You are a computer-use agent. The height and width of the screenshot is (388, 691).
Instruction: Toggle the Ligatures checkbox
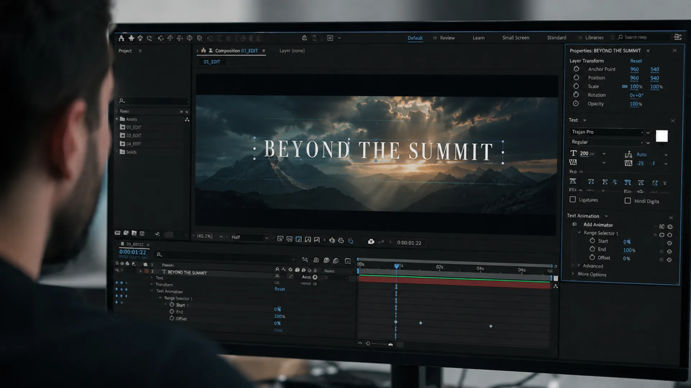click(573, 199)
